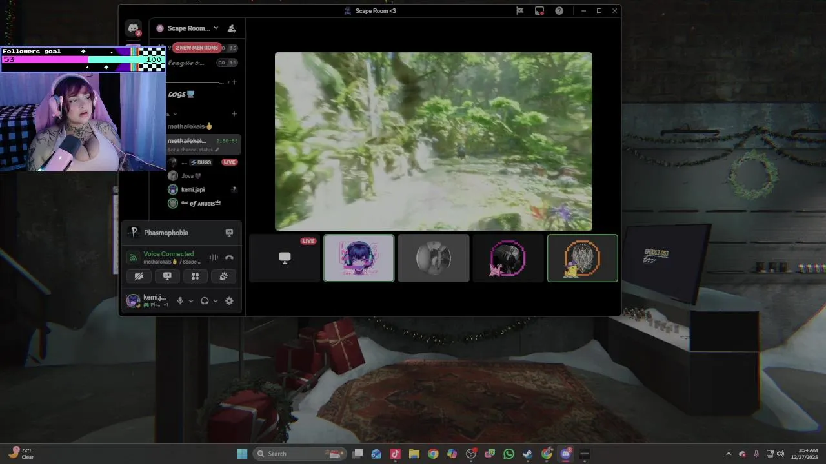This screenshot has width=826, height=464.
Task: Click the taskbar Search box
Action: point(300,454)
